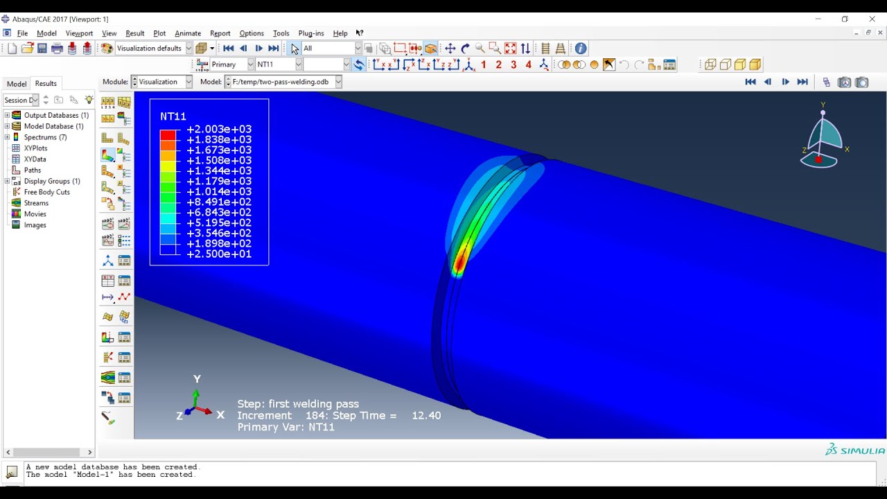Expand the Model Database tree node
The width and height of the screenshot is (887, 499).
coord(7,126)
